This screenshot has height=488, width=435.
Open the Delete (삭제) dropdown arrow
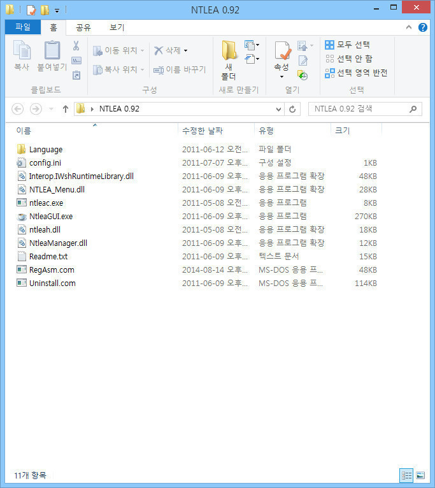186,50
